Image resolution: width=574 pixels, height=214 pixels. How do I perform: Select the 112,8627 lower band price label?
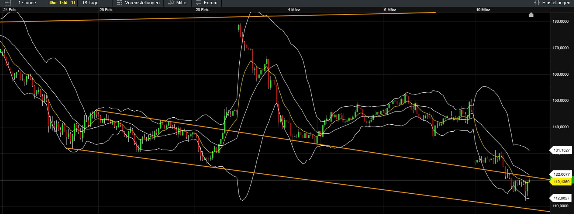[x=561, y=198]
